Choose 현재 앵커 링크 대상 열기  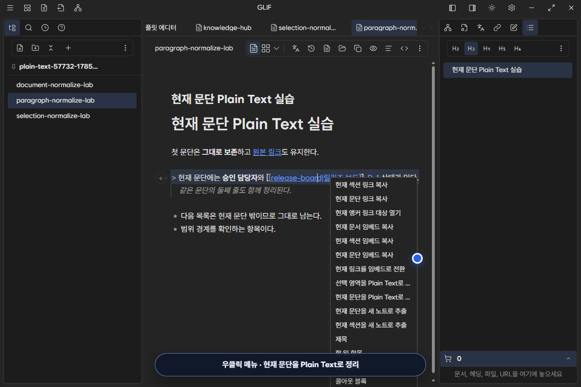[373, 213]
